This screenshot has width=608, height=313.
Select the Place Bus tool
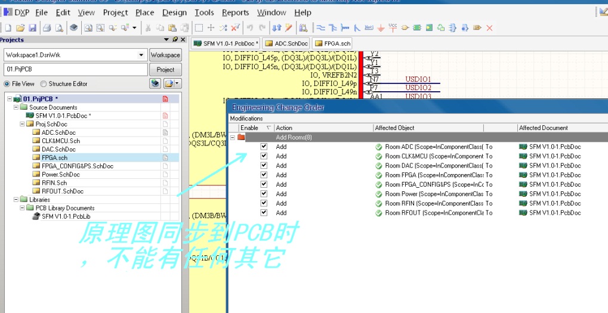click(333, 28)
